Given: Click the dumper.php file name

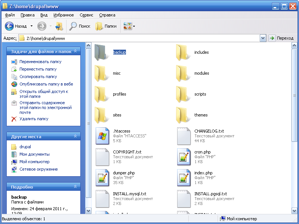Looking at the screenshot, I should tap(124, 173).
